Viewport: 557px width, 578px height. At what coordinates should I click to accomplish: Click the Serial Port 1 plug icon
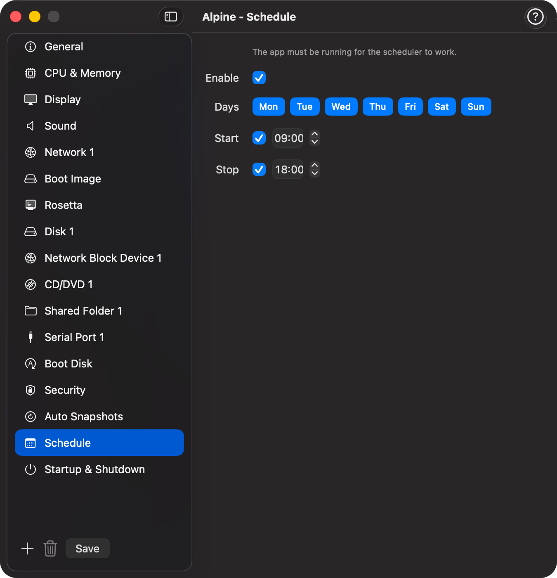31,337
